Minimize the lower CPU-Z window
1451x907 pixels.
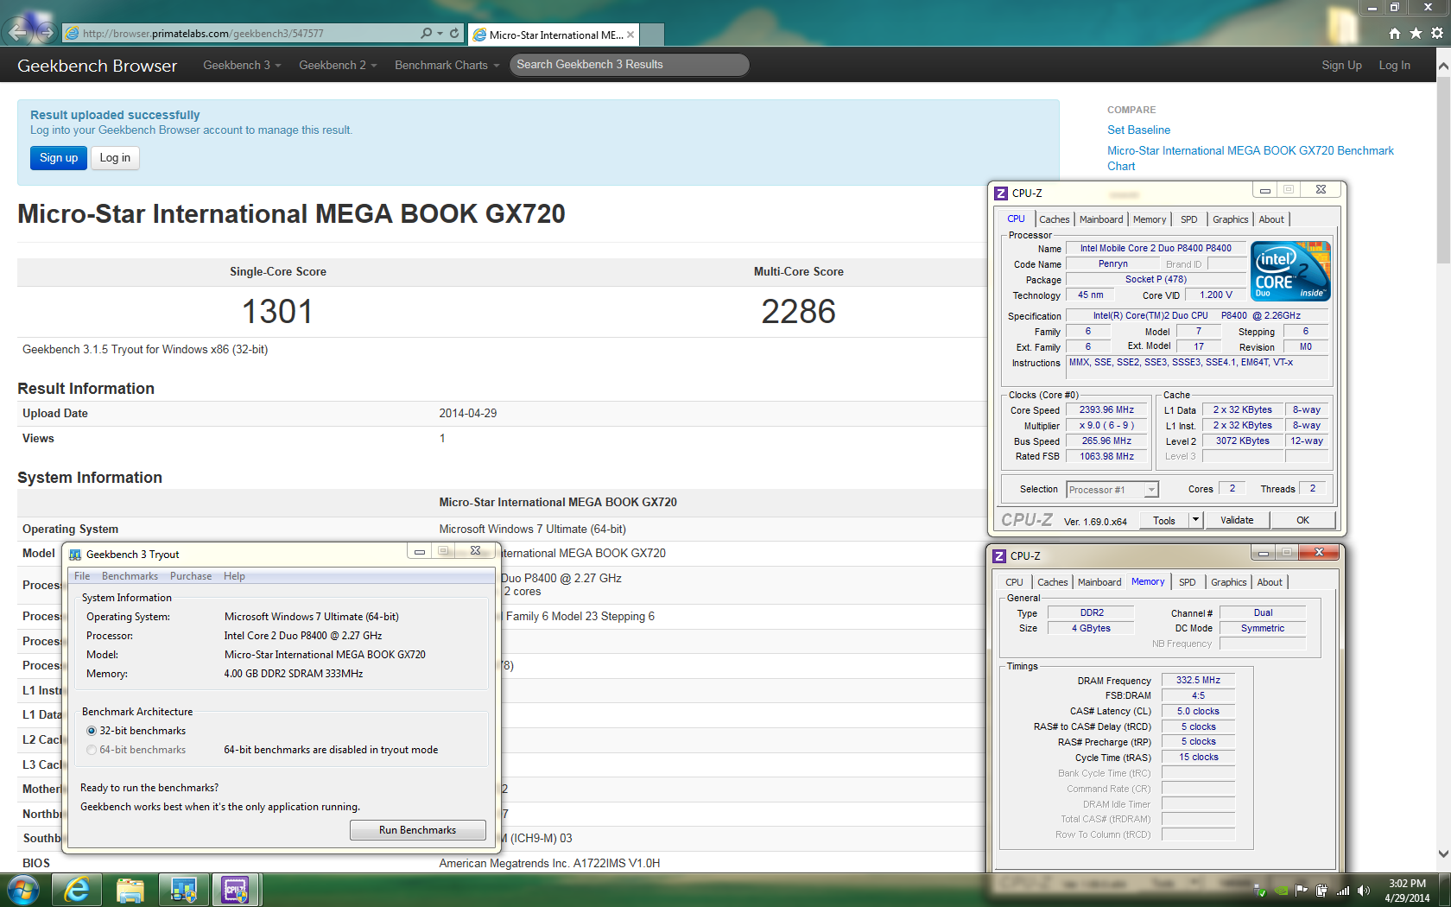click(x=1263, y=552)
